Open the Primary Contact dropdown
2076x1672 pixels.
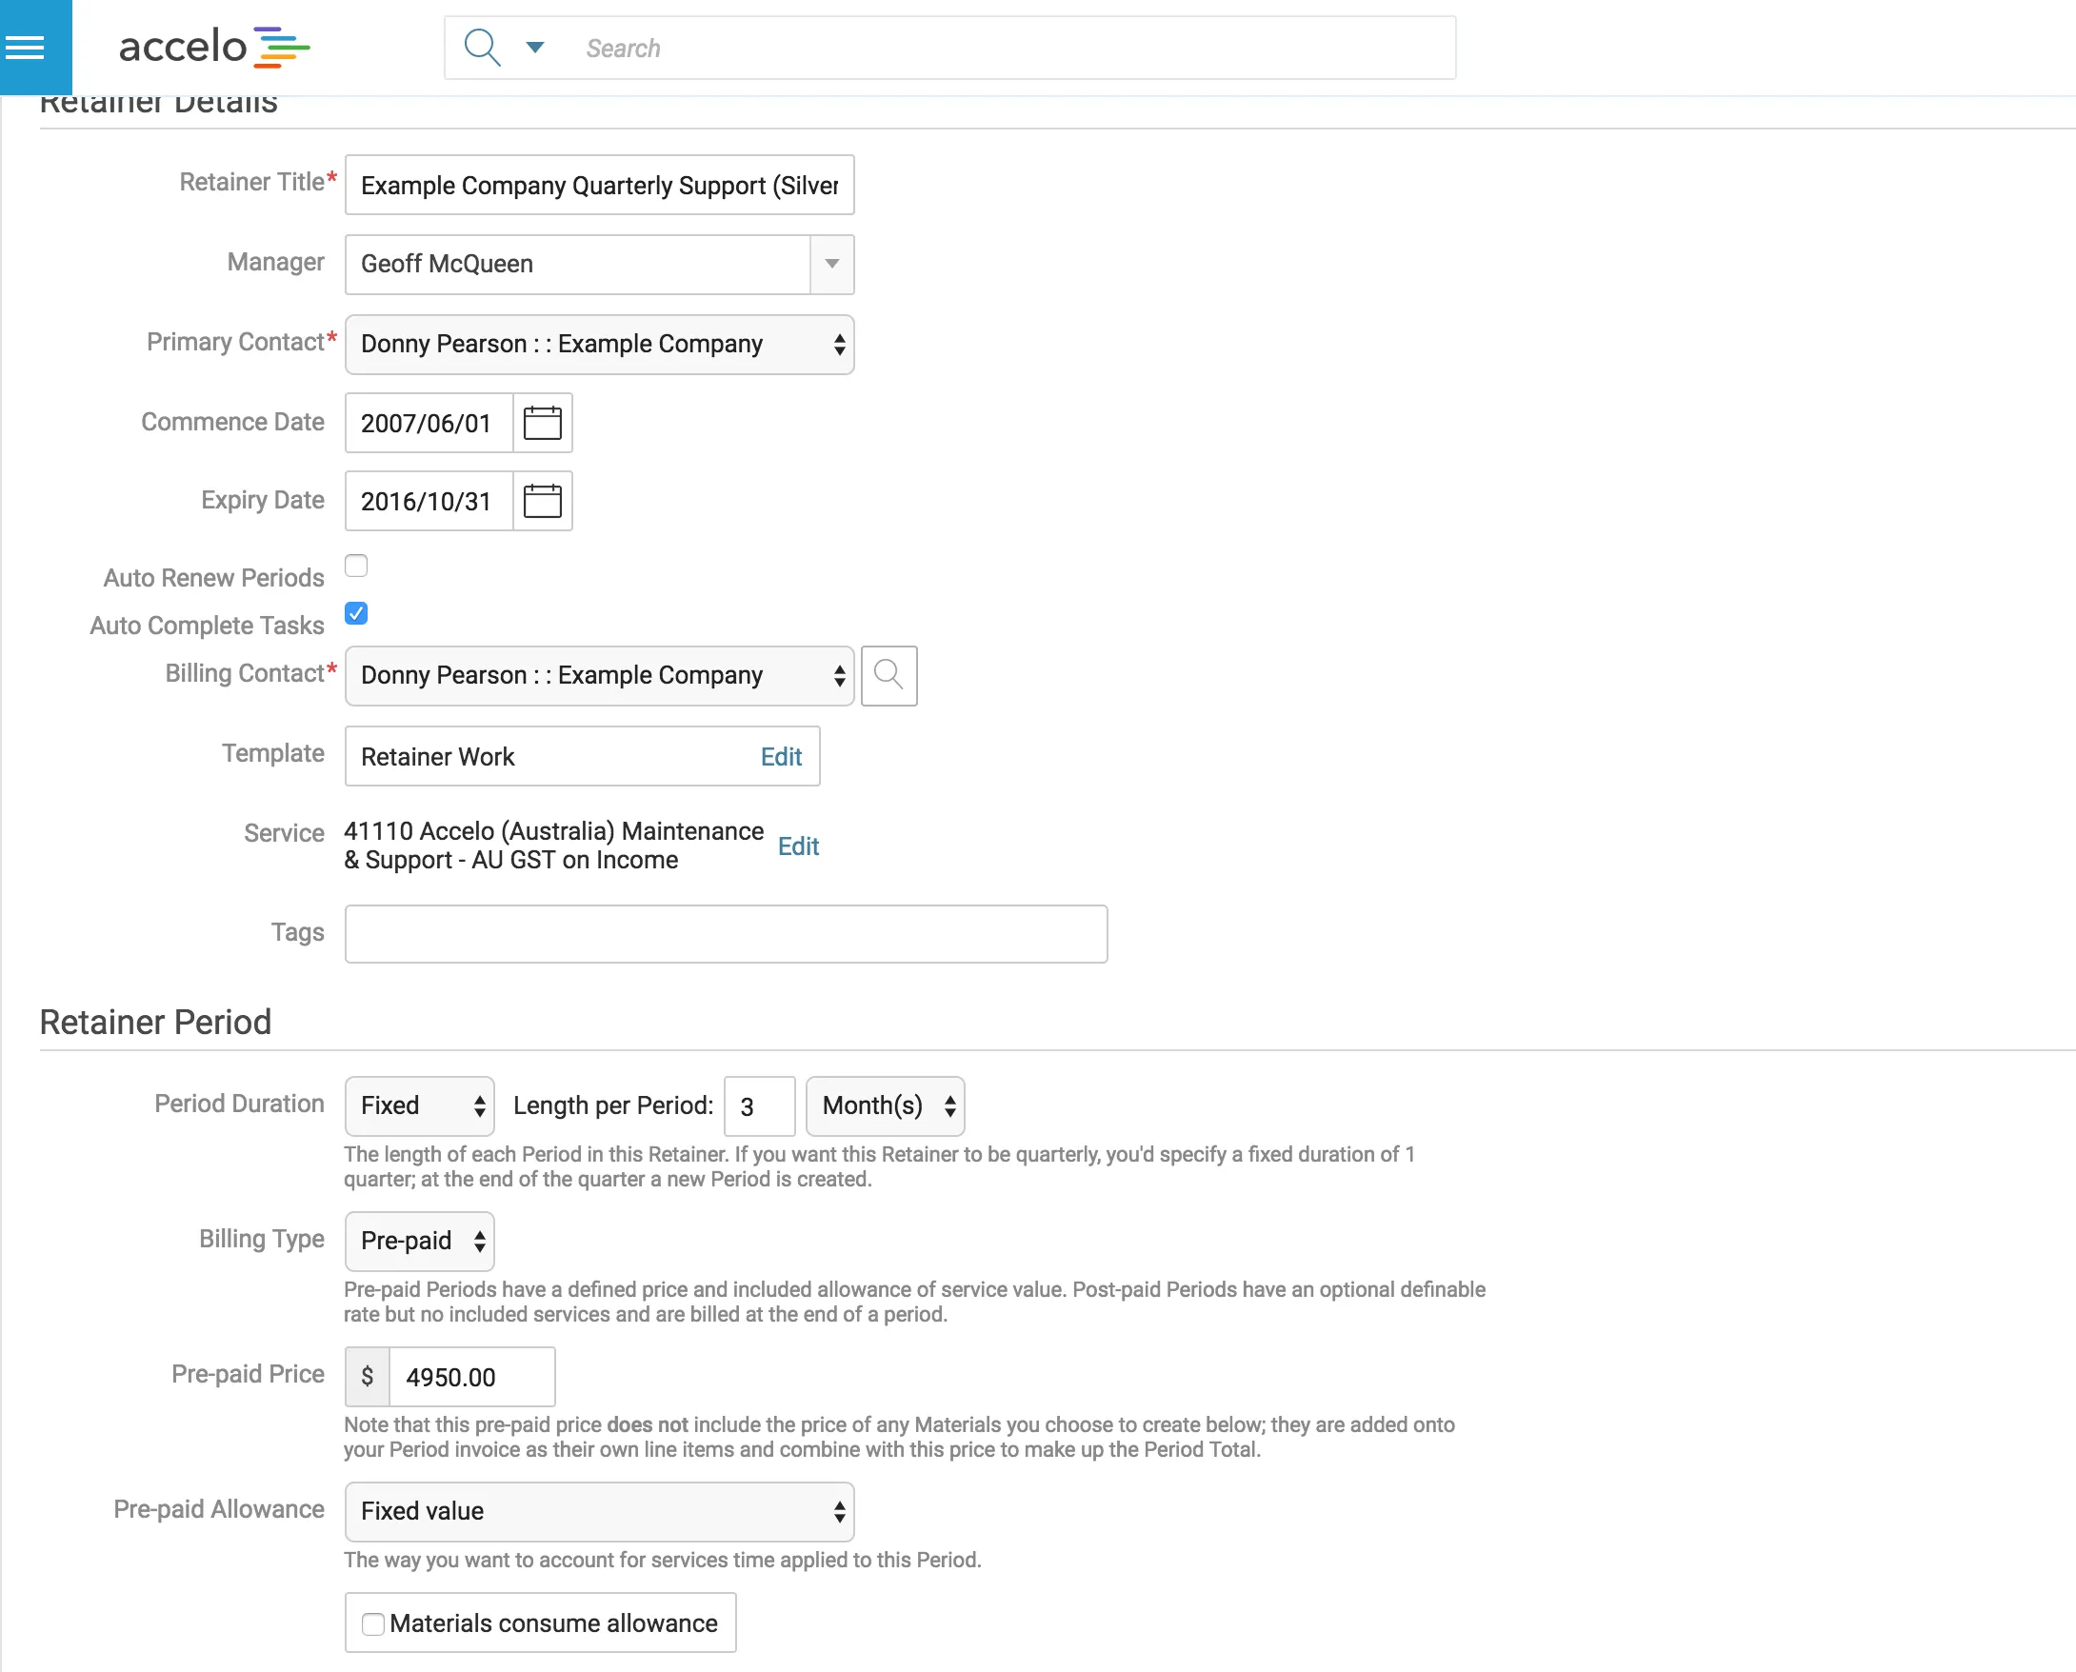click(x=599, y=344)
